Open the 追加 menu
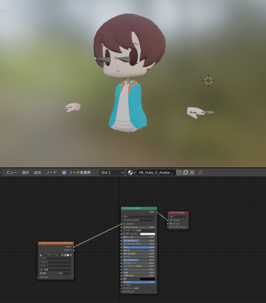Screen dimensions: 266x303 [x=37, y=173]
